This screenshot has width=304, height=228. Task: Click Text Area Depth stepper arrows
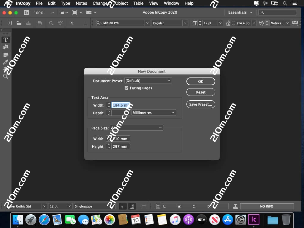pyautogui.click(x=109, y=113)
